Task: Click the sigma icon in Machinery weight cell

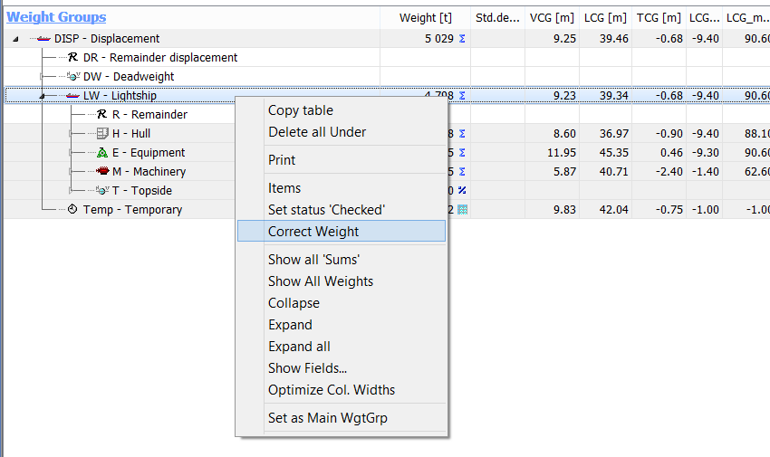Action: pos(462,172)
